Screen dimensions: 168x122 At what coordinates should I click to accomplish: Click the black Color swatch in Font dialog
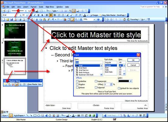tap(124, 81)
